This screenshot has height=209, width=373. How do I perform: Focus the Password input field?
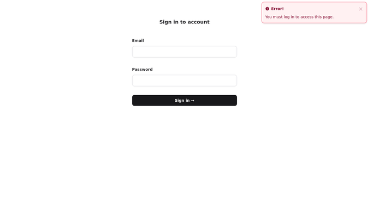[185, 81]
